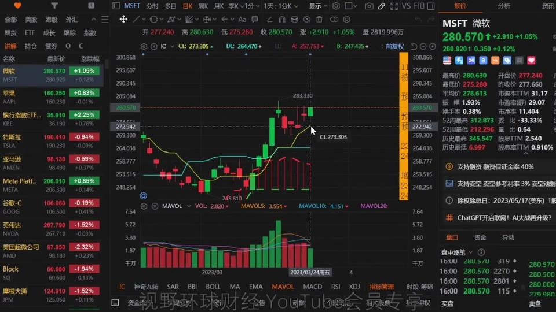This screenshot has height=312, width=556.
Task: Collapse the watchlist category chevron
Action: point(94,20)
